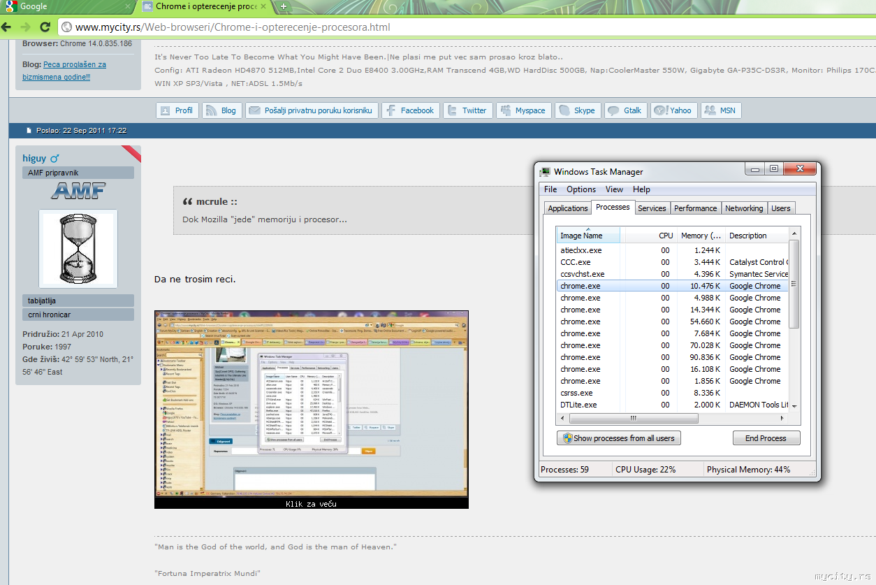This screenshot has height=585, width=876.
Task: Click the hourglass avatar image
Action: pos(78,249)
